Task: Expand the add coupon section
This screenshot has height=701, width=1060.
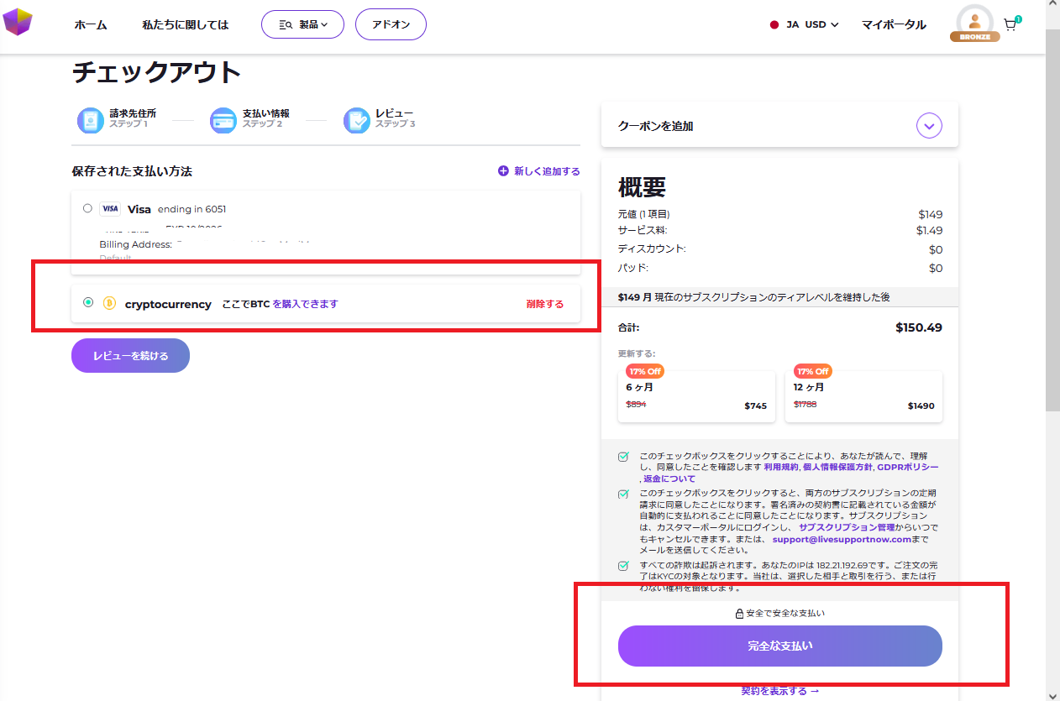Action: pos(928,126)
